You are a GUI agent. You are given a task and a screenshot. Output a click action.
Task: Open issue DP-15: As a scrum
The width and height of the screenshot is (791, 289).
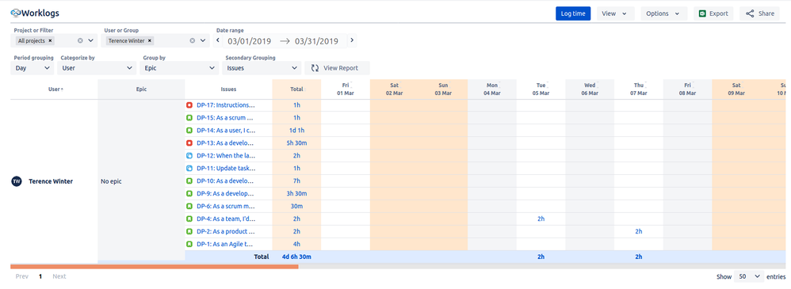tap(224, 118)
